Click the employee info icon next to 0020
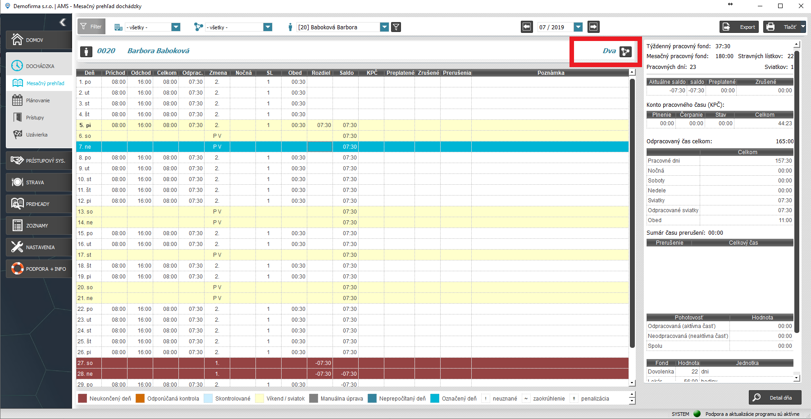This screenshot has width=811, height=419. [87, 51]
